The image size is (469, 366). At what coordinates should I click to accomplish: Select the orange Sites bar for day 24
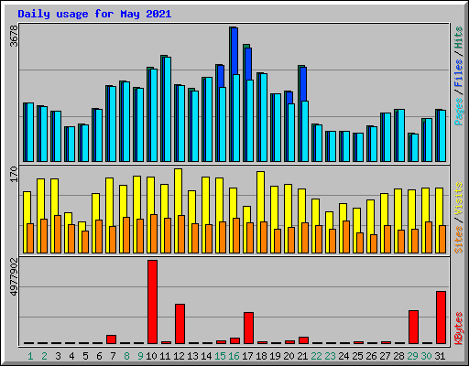(346, 237)
